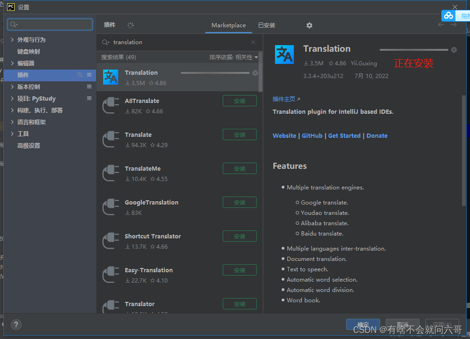
Task: Click the large Translation logo in the details pane
Action: (284, 55)
